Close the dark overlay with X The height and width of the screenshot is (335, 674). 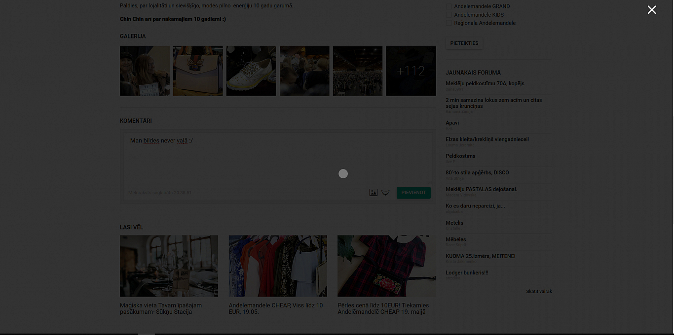coord(652,10)
